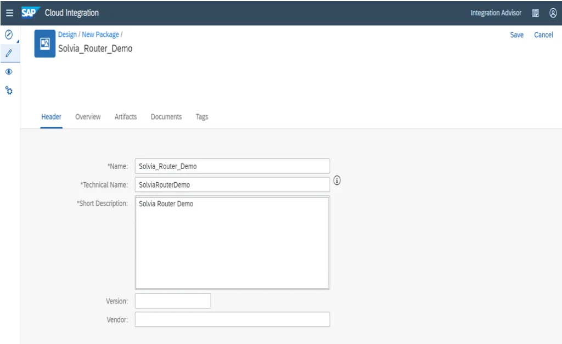Click the SAP logo
Viewport: 562px width, 344px height.
(31, 13)
